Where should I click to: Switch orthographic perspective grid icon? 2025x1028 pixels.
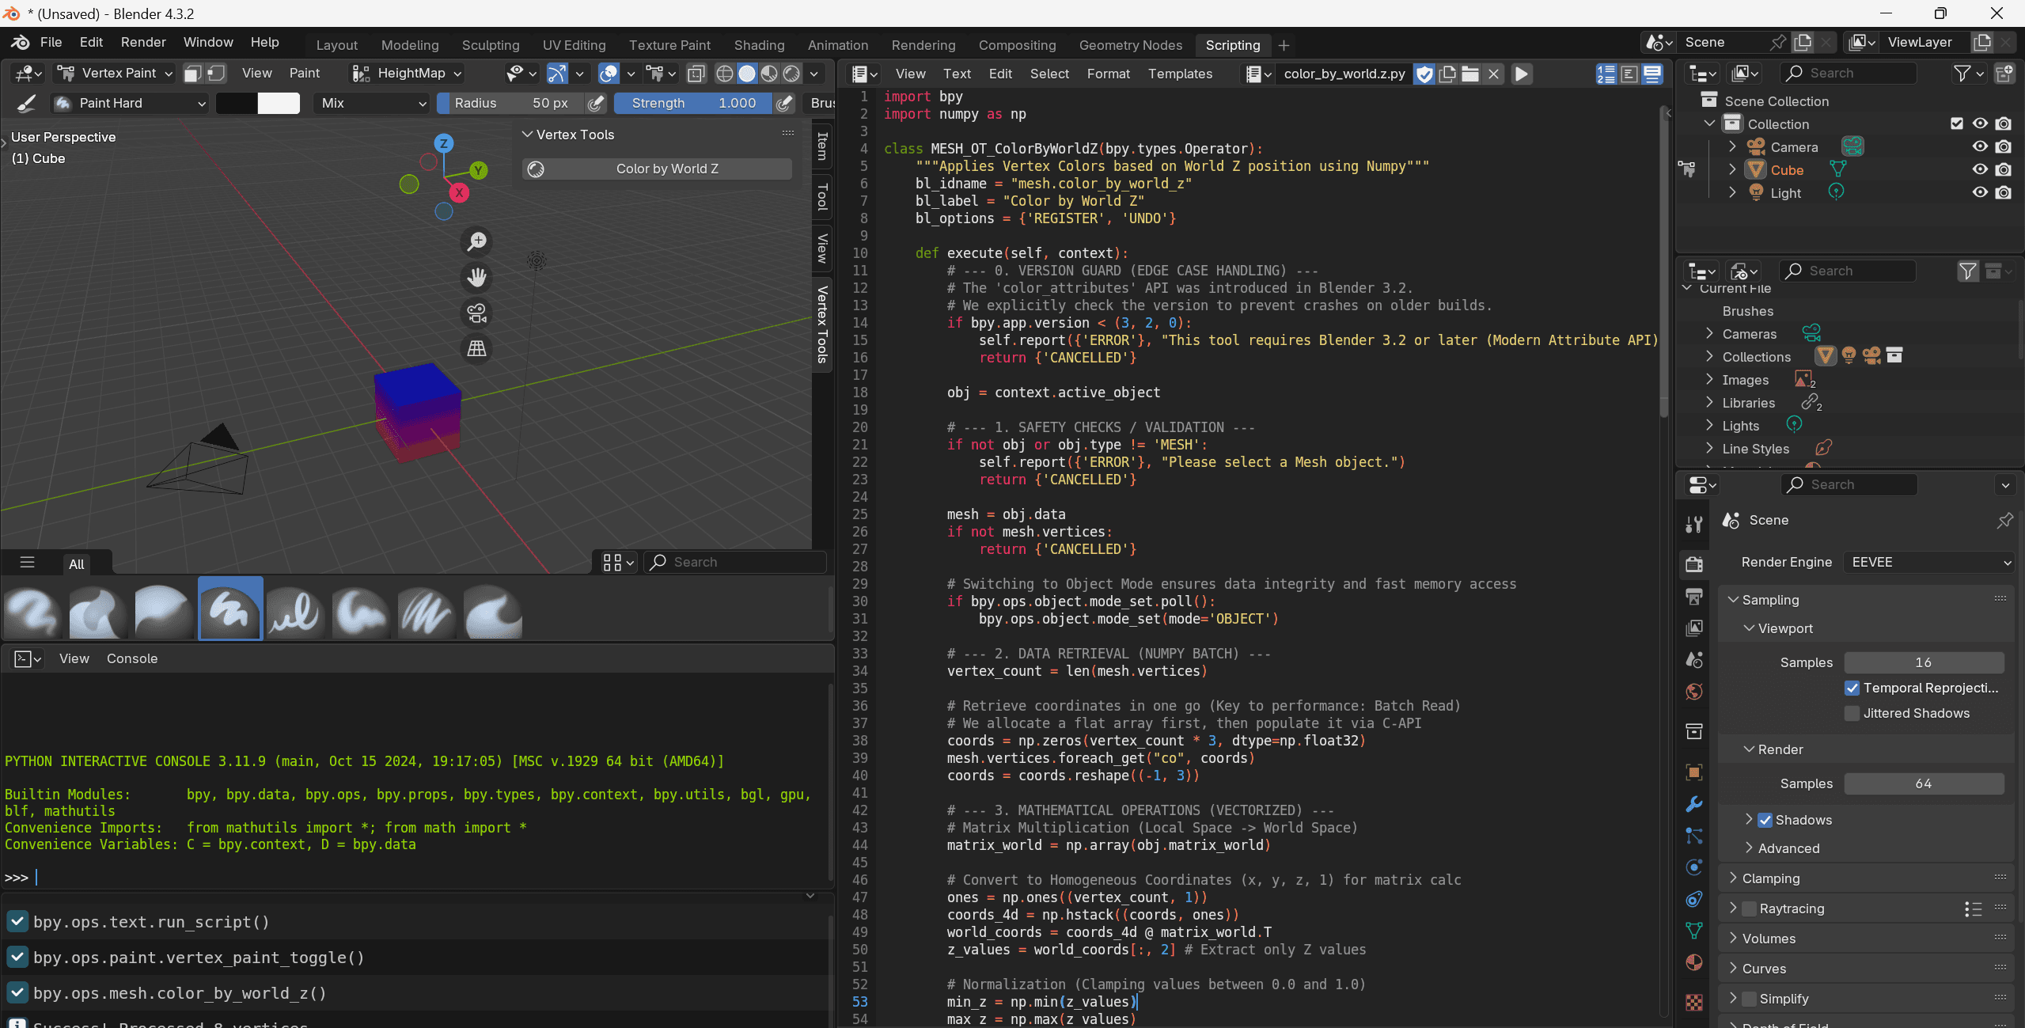coord(476,349)
